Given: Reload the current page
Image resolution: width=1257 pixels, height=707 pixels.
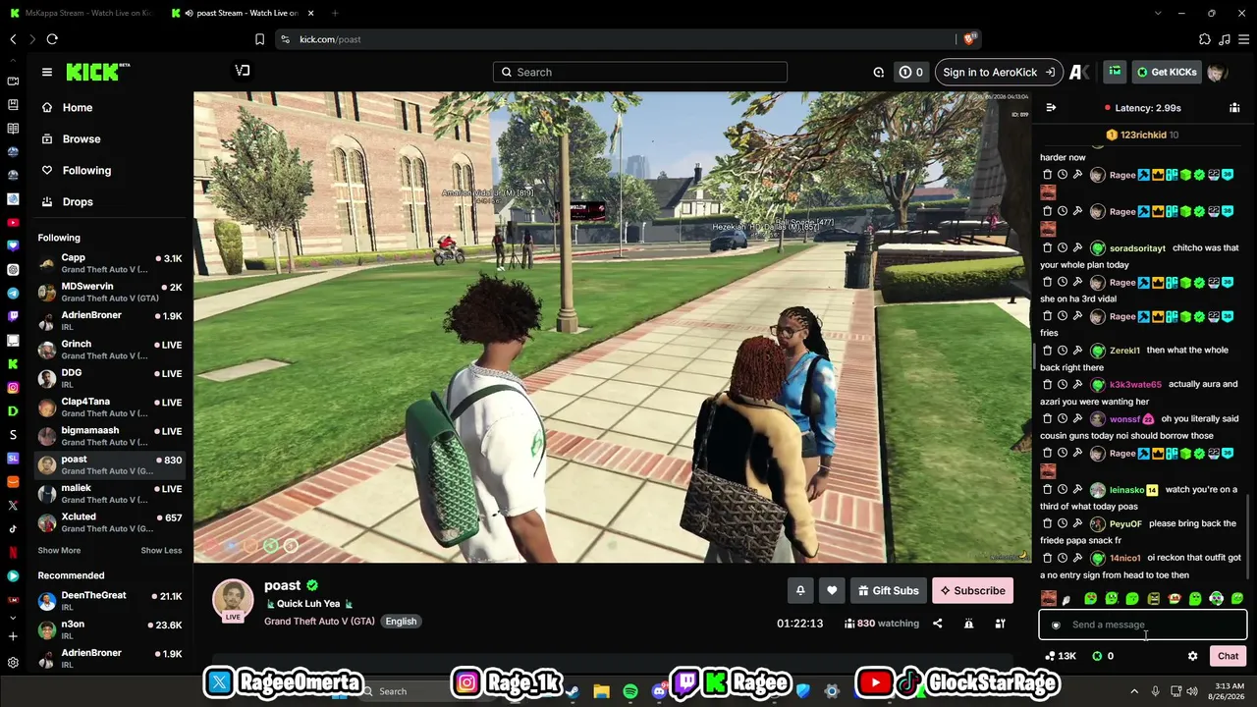Looking at the screenshot, I should (x=52, y=39).
